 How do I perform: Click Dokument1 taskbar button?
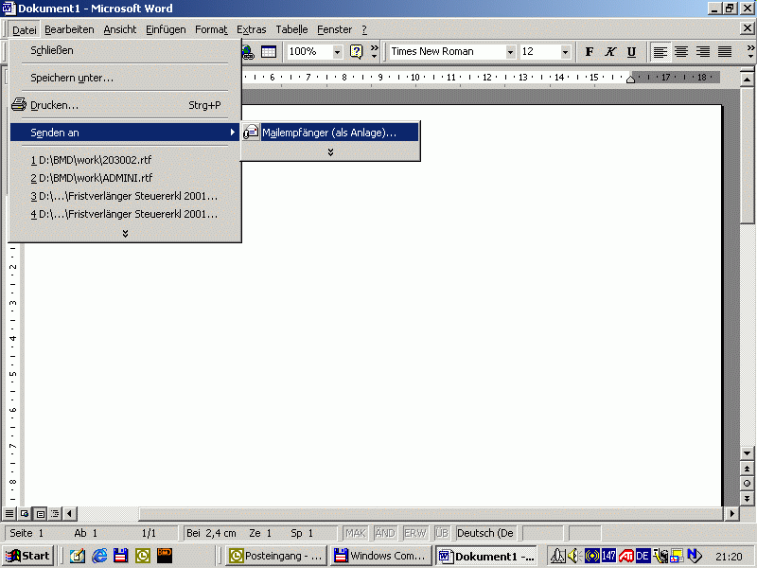click(x=486, y=556)
